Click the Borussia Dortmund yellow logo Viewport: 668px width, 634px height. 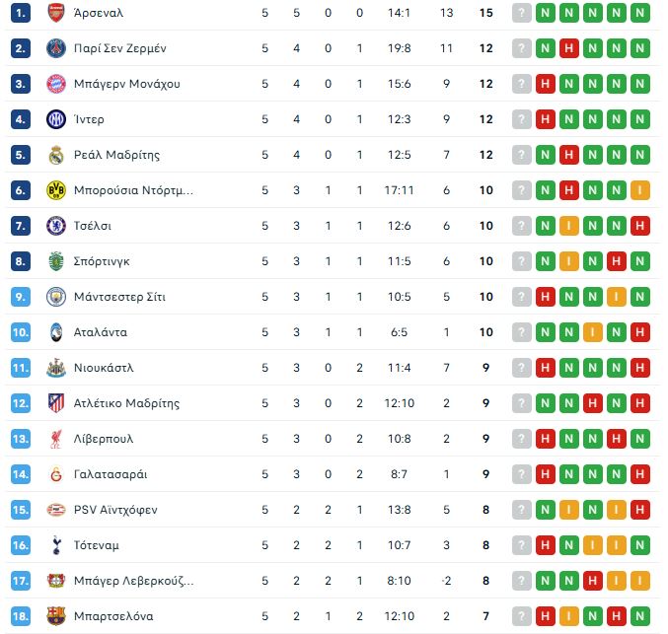pos(55,190)
